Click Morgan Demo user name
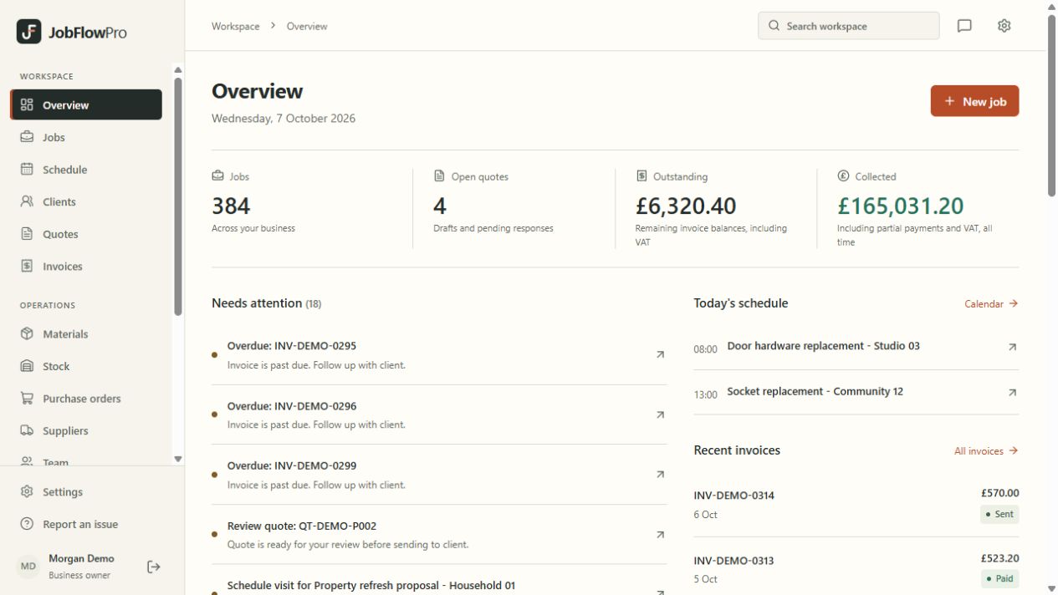The height and width of the screenshot is (595, 1058). coord(81,559)
